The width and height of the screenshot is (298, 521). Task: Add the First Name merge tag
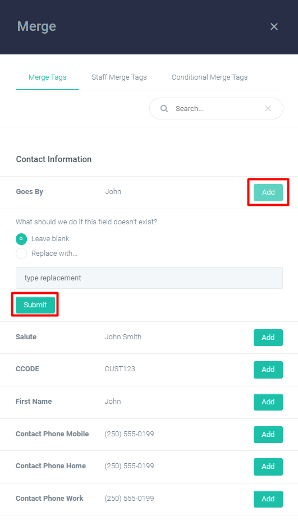[x=268, y=402]
